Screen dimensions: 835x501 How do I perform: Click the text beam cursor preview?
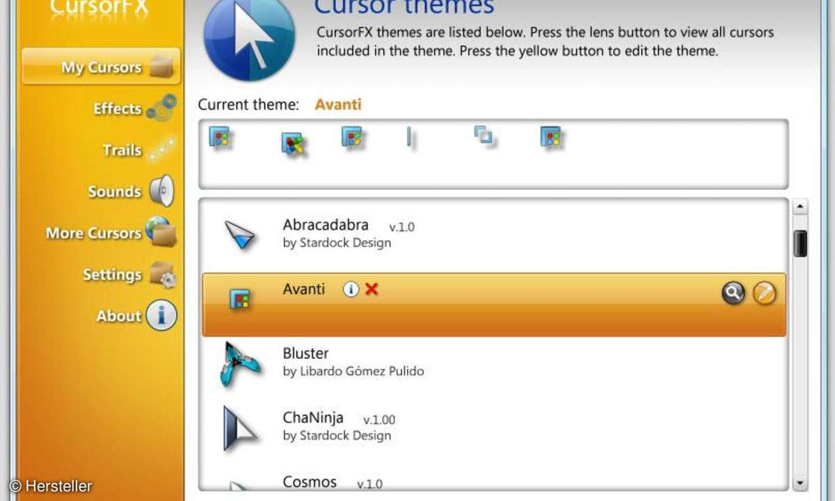[409, 138]
